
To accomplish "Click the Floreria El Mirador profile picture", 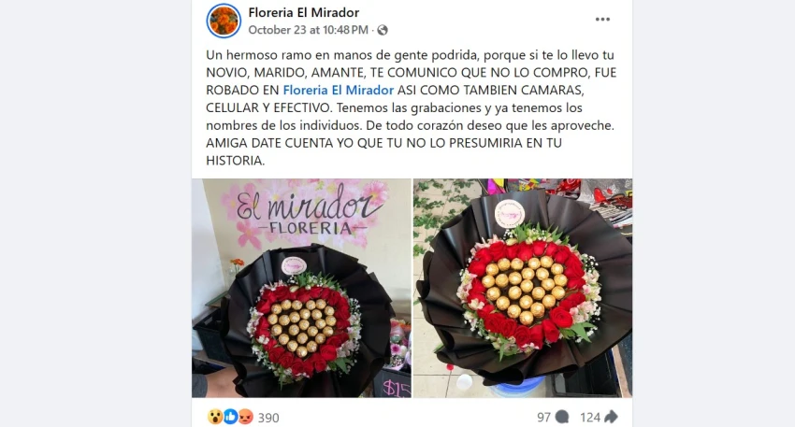I will (224, 21).
